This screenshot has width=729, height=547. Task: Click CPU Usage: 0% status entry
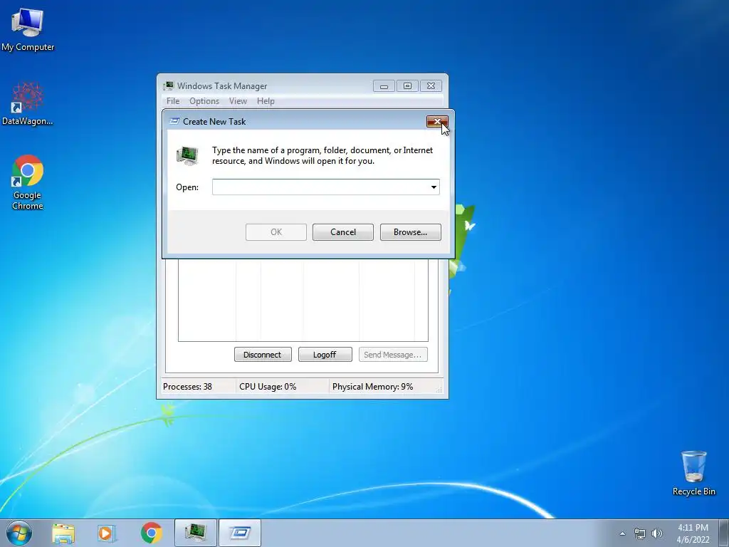(268, 387)
